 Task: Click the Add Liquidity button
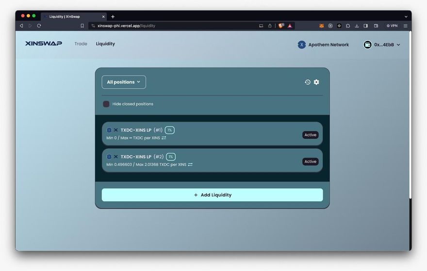click(212, 195)
